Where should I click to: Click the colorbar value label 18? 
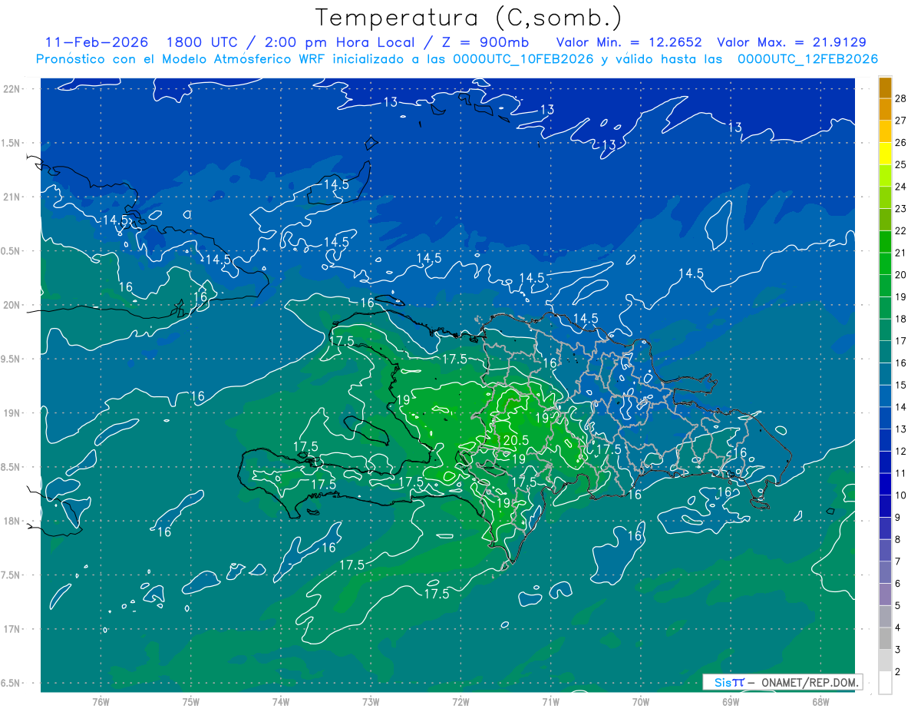(900, 319)
